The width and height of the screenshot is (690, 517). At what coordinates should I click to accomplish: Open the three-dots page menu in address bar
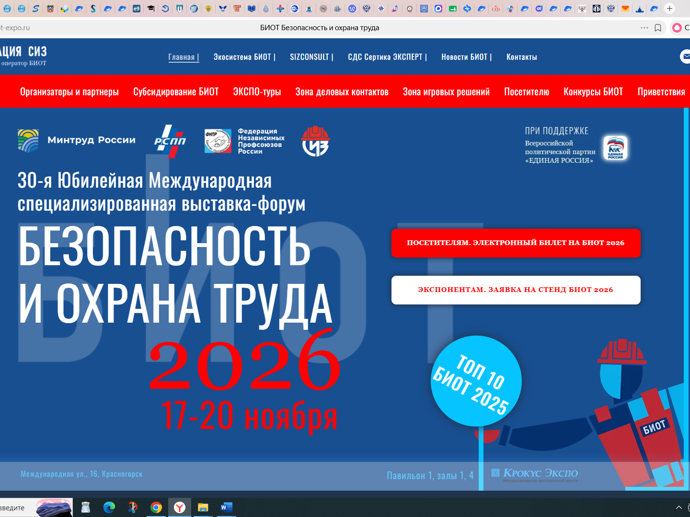644,28
